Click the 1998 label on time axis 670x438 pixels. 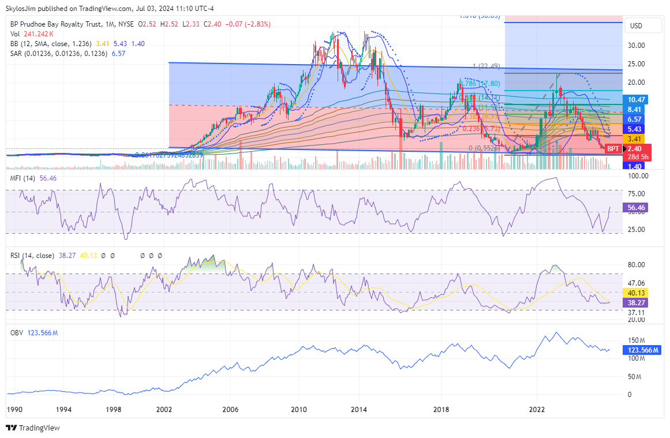pos(114,409)
